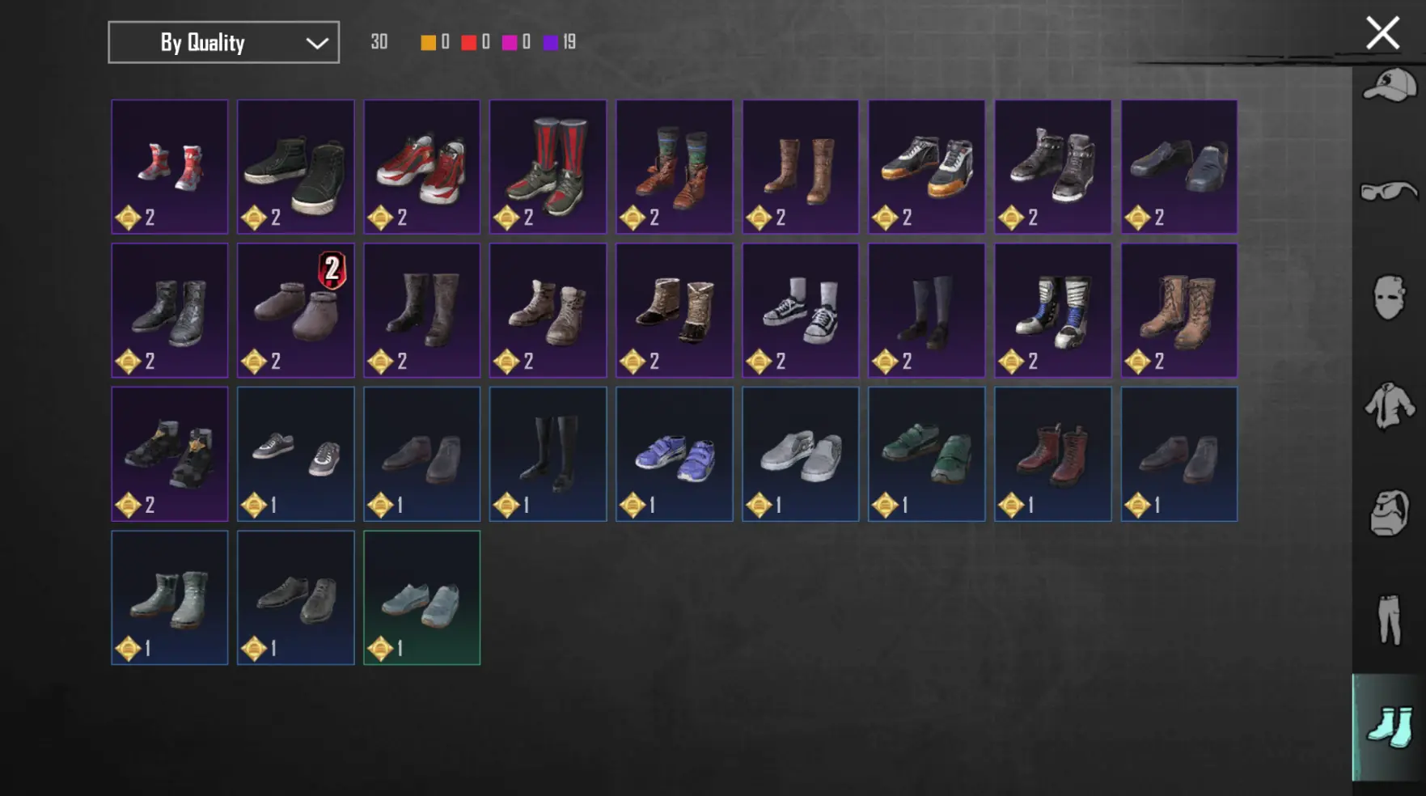Viewport: 1426px width, 796px height.
Task: Click the dropdown chevron arrow
Action: [317, 43]
